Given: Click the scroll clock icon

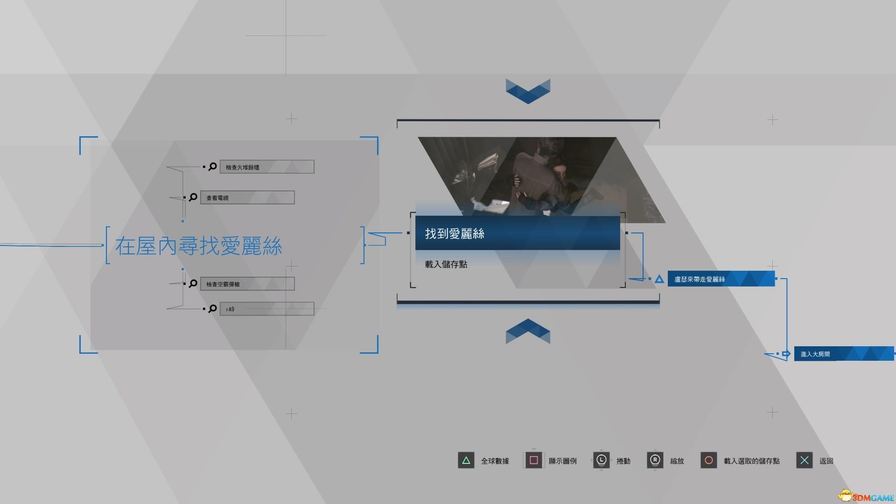Looking at the screenshot, I should click(601, 460).
